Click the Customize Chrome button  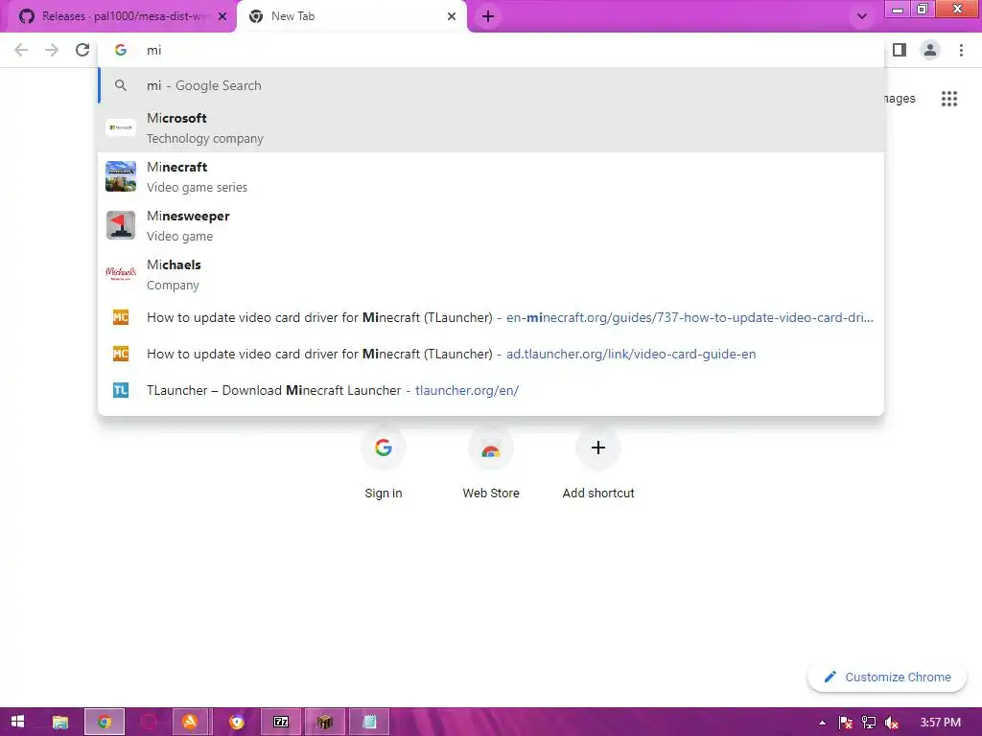[887, 678]
